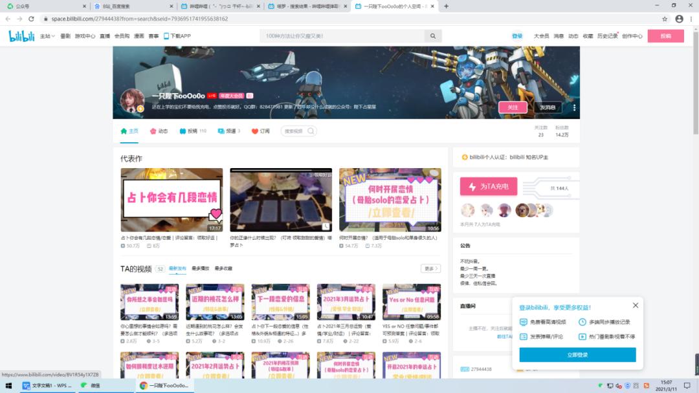Expand TA的视频 with the 更多 button
This screenshot has width=699, height=393.
click(430, 268)
